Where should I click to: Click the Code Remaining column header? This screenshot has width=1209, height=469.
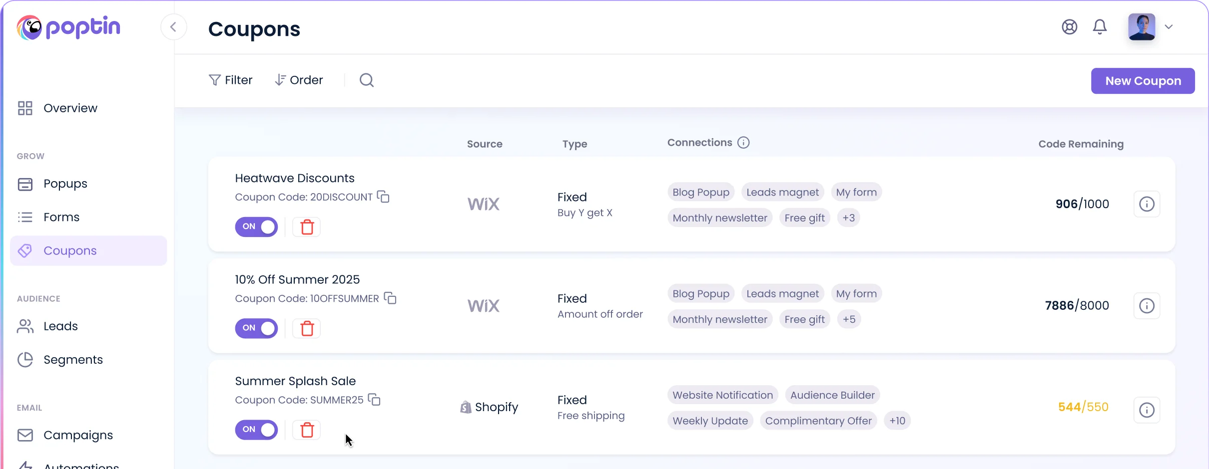pos(1081,144)
